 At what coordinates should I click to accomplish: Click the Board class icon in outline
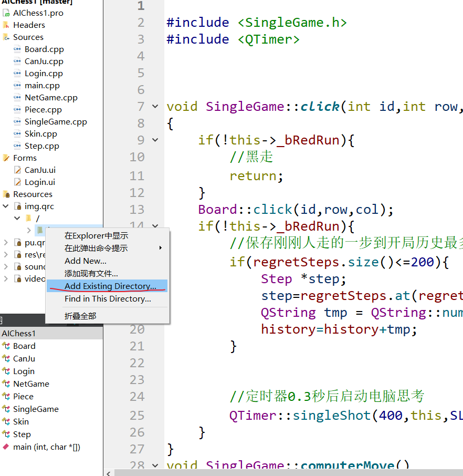tap(6, 346)
